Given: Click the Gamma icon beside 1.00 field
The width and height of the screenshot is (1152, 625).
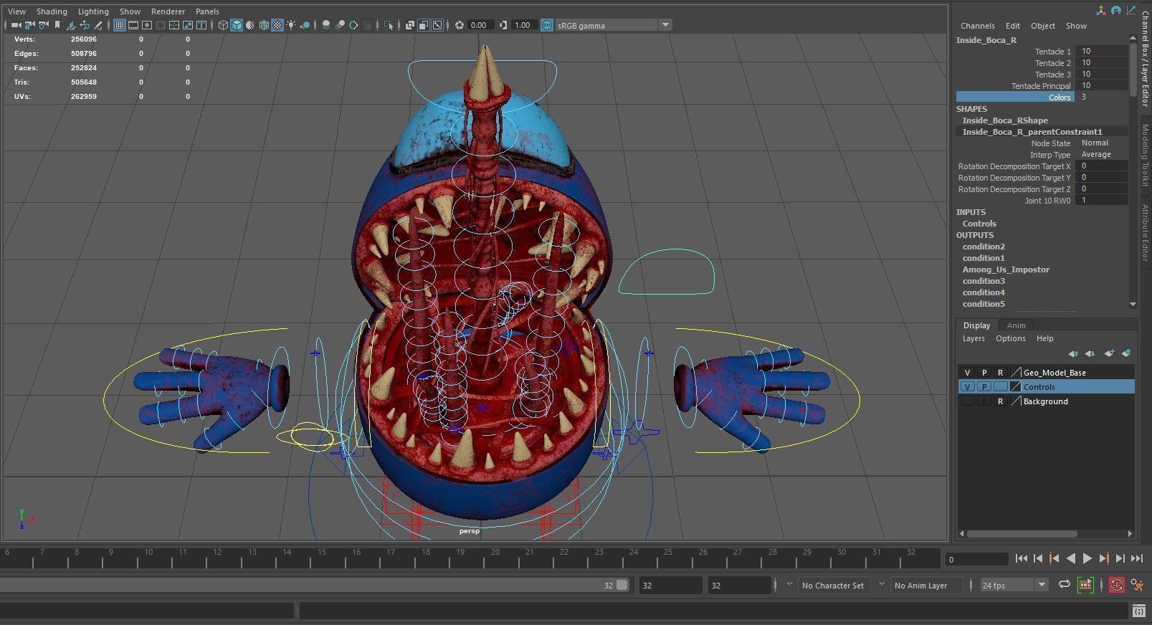Looking at the screenshot, I should click(x=503, y=25).
